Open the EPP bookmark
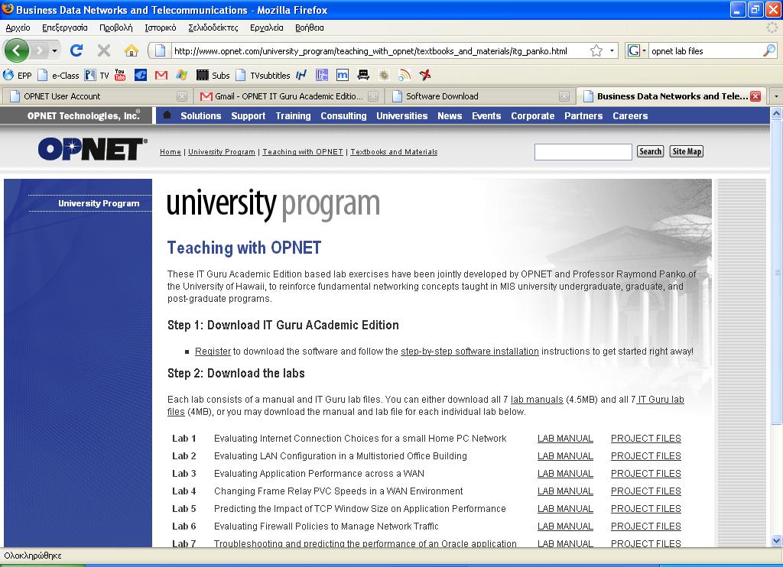The width and height of the screenshot is (783, 567). pyautogui.click(x=18, y=76)
